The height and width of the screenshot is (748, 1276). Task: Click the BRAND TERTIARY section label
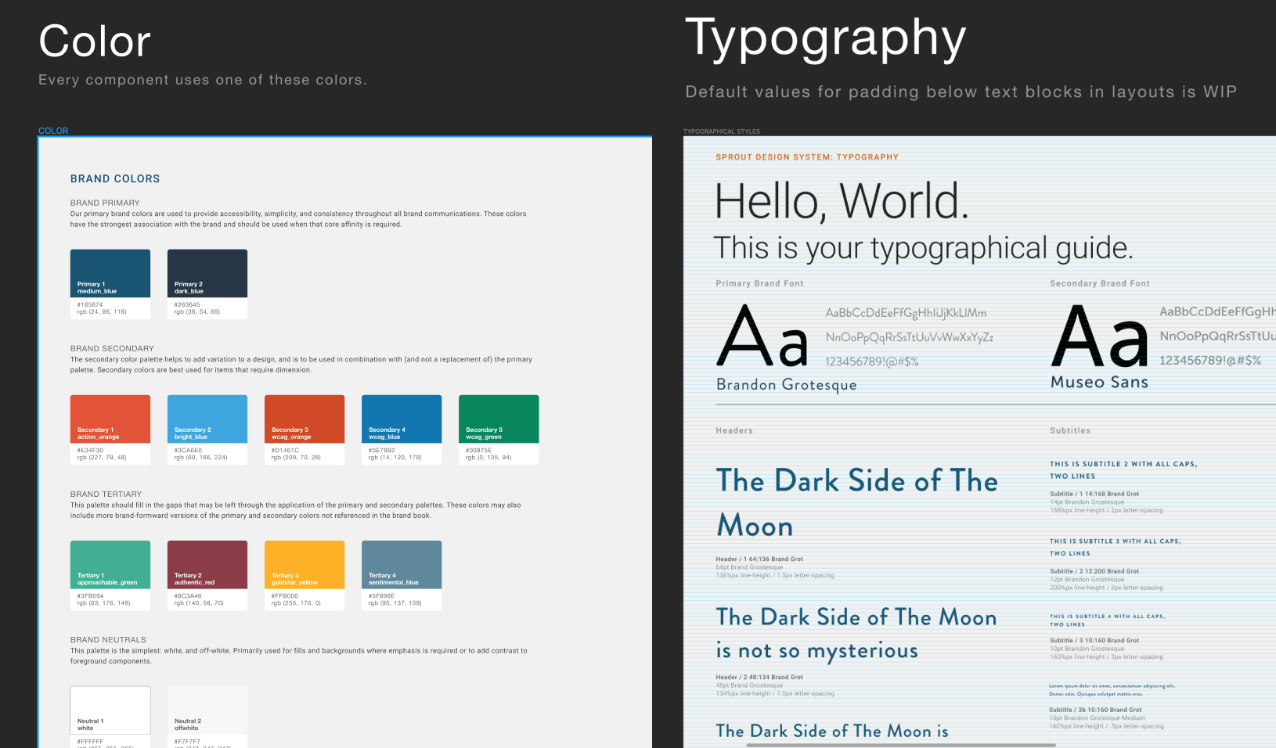tap(106, 494)
